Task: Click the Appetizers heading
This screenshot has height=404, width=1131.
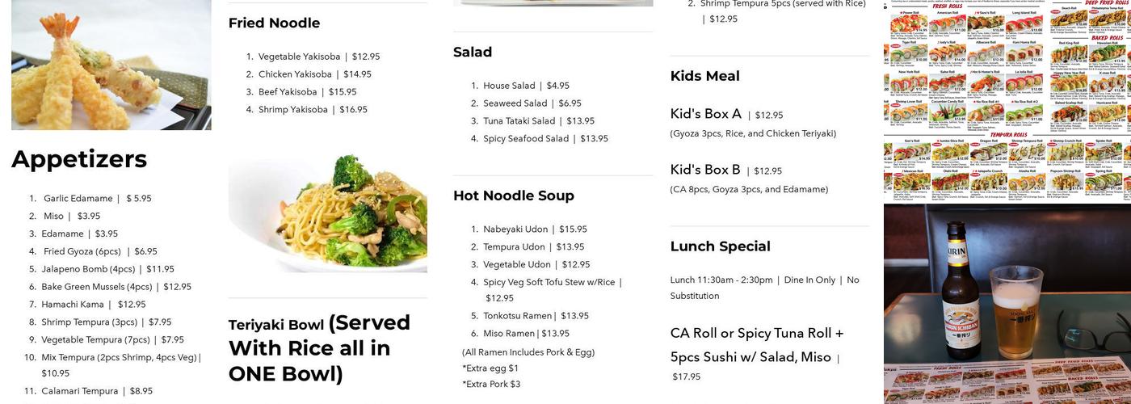Action: tap(79, 159)
